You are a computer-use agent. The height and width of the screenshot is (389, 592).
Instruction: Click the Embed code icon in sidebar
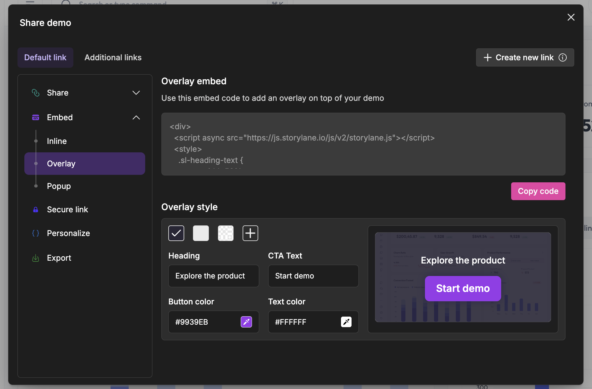click(x=36, y=117)
